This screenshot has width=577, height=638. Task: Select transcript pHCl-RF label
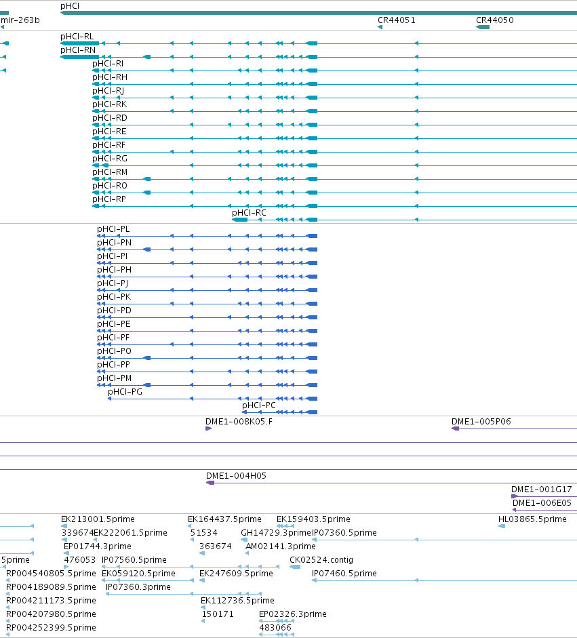click(108, 145)
